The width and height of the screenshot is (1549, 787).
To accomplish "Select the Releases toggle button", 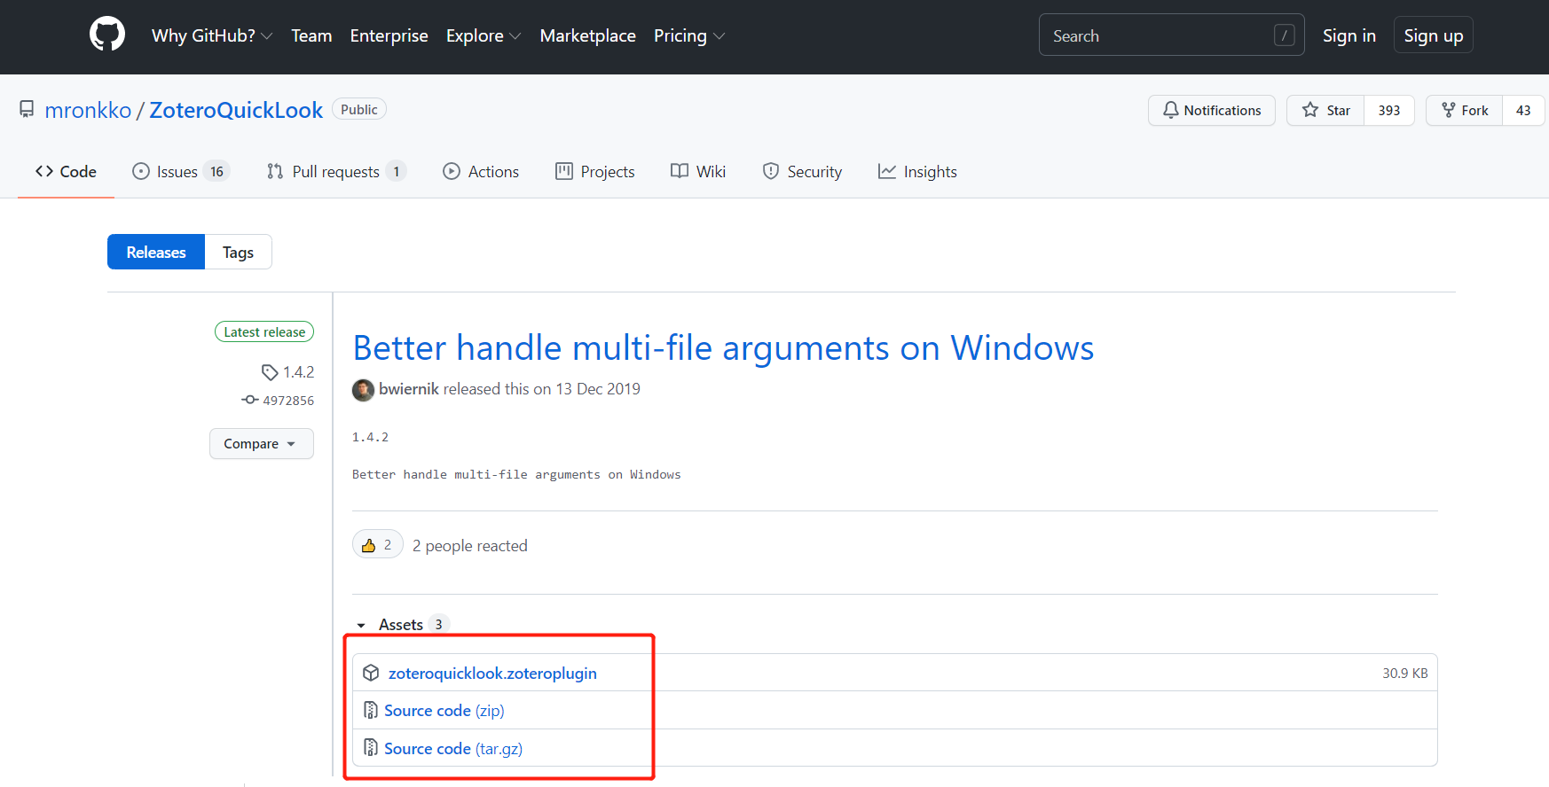I will tap(156, 252).
